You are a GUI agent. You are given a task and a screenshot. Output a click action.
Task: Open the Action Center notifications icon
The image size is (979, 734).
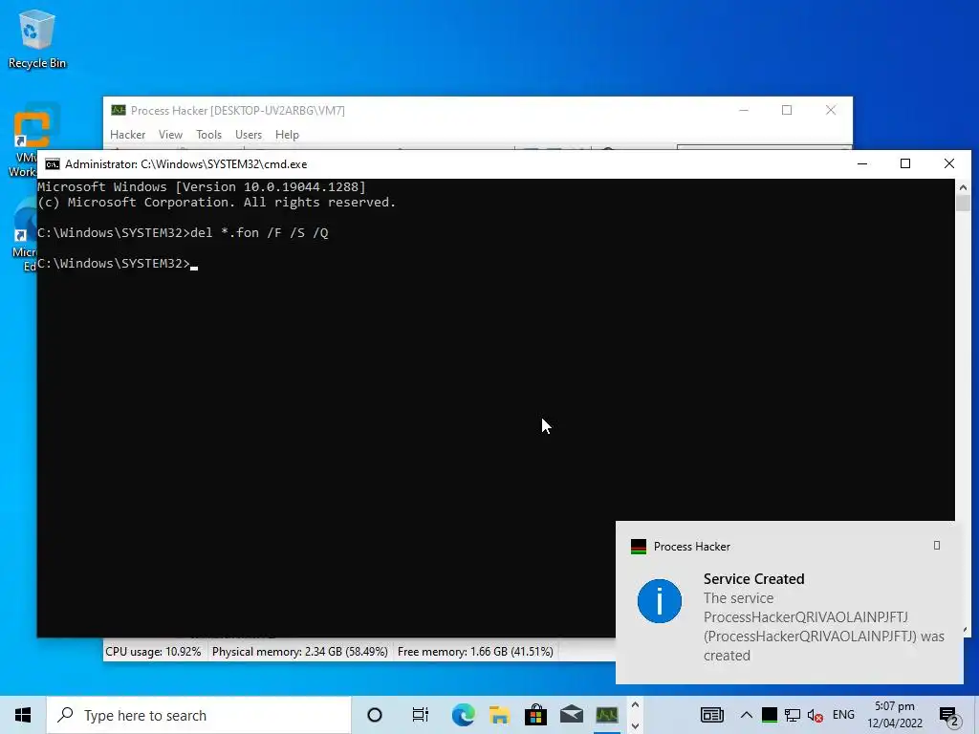tap(949, 716)
